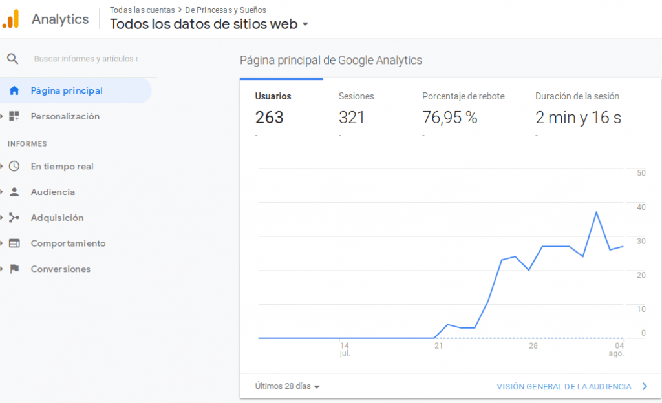Click the 76,95 % bounce rate value

[x=450, y=118]
